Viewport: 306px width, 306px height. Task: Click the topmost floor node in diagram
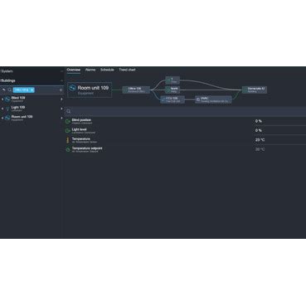click(172, 80)
